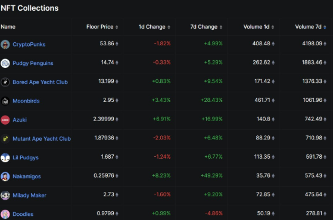Sort by 1d Change column arrows

point(169,27)
